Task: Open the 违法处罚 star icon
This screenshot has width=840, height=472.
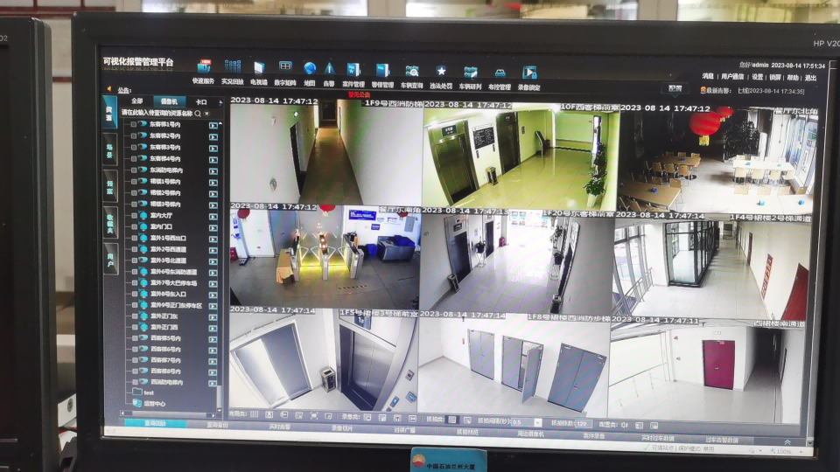Action: point(441,71)
